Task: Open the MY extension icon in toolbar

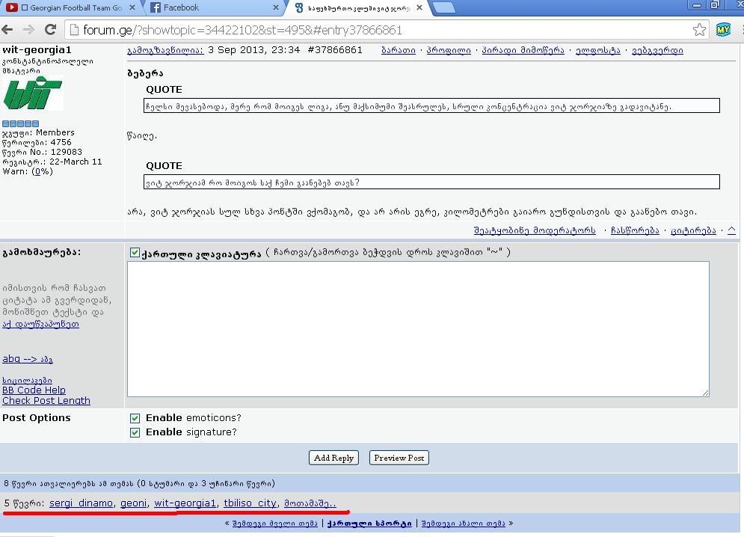Action: [x=722, y=30]
